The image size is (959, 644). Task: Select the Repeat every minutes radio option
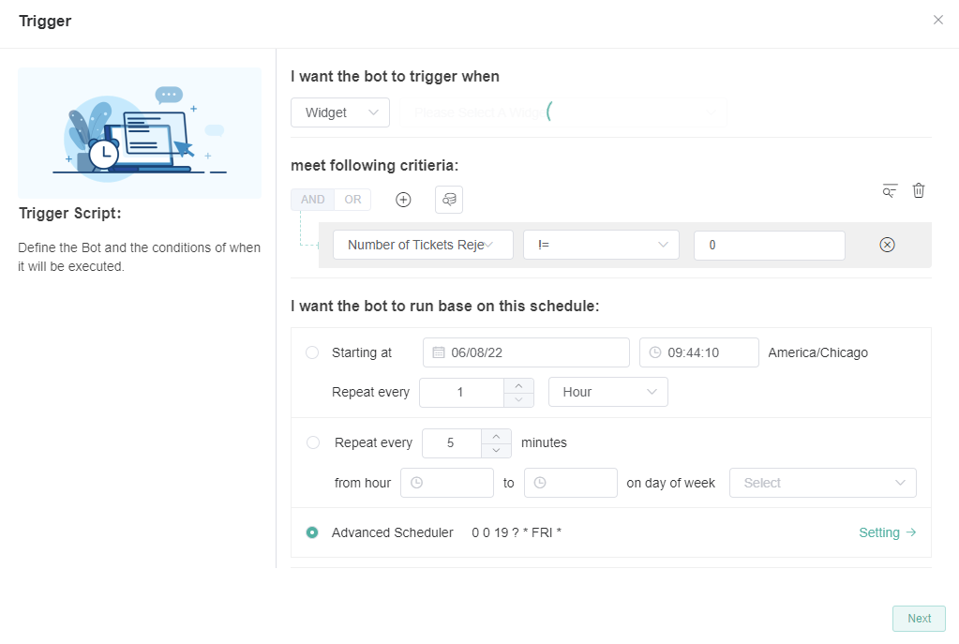[x=313, y=442]
